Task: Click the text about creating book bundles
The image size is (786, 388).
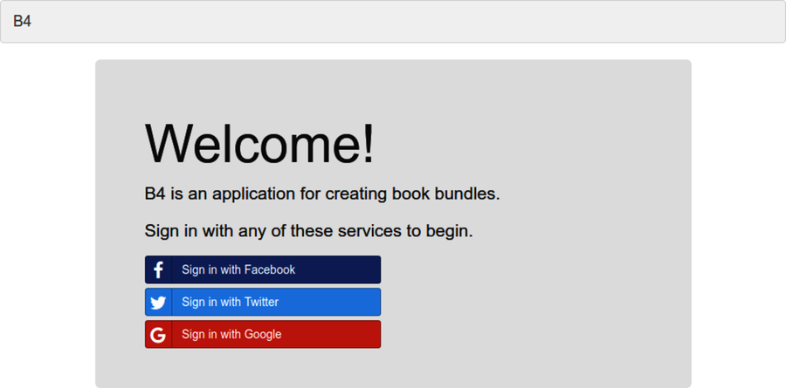Action: click(322, 194)
